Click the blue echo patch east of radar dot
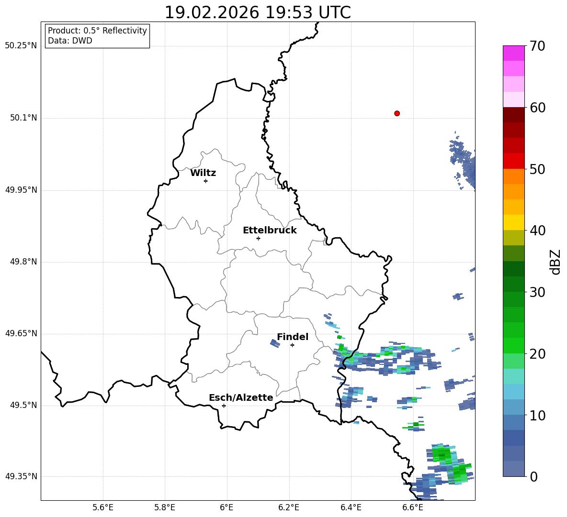567x517 pixels. pos(463,162)
